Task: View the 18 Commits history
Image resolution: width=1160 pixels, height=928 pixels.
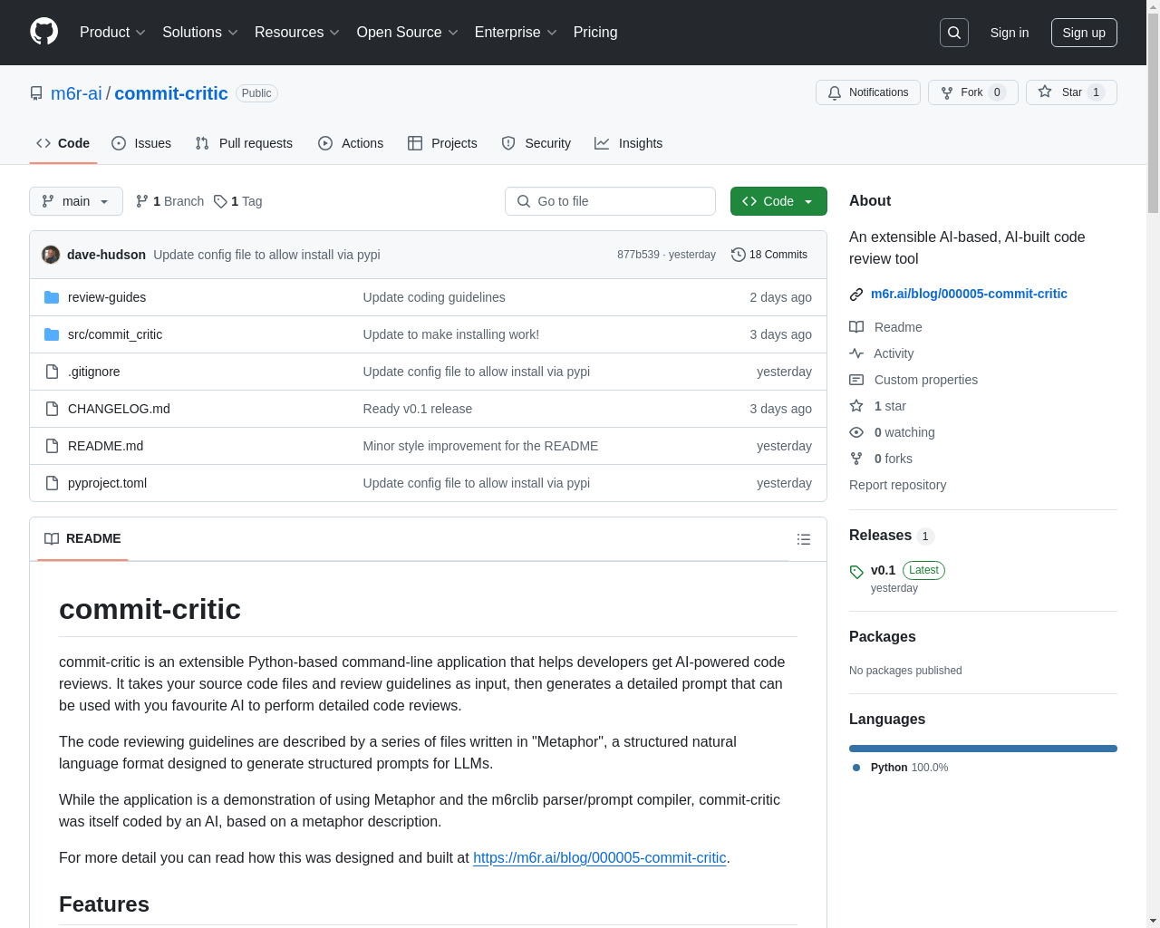Action: coord(769,255)
